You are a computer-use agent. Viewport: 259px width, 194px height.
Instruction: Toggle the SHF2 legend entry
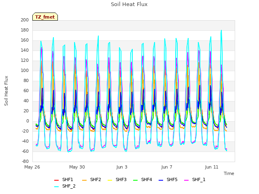(x=91, y=179)
